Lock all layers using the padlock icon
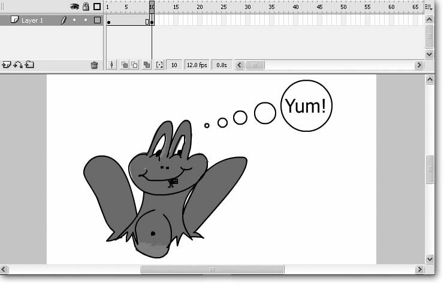The height and width of the screenshot is (284, 444). click(x=86, y=7)
